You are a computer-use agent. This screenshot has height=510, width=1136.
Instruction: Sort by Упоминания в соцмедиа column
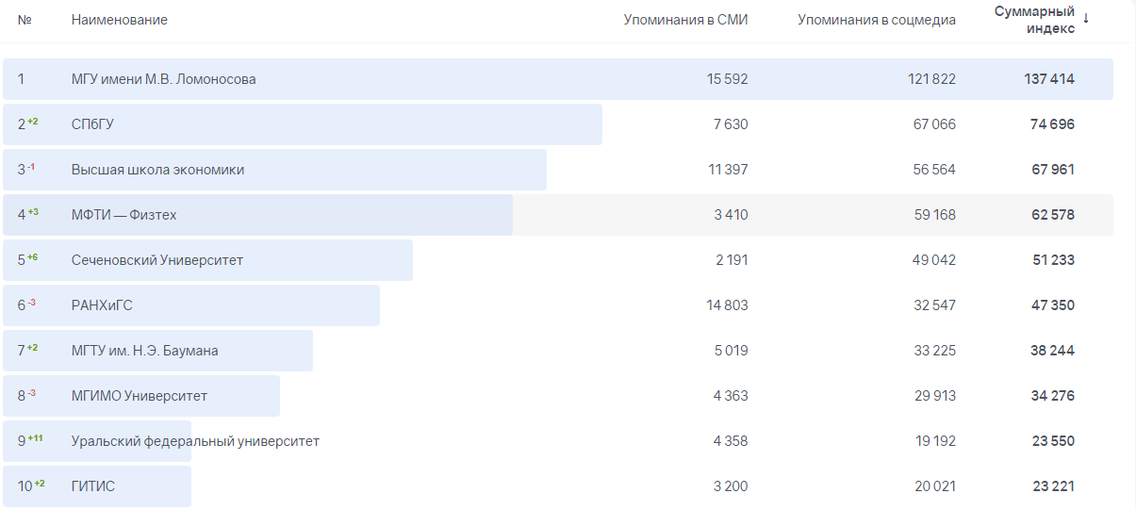[x=876, y=20]
